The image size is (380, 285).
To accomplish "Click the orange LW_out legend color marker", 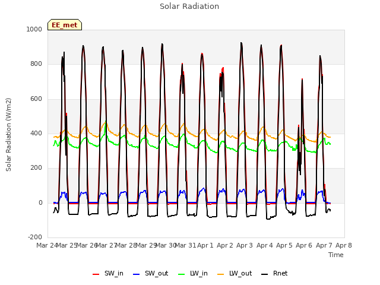I will (x=221, y=274).
